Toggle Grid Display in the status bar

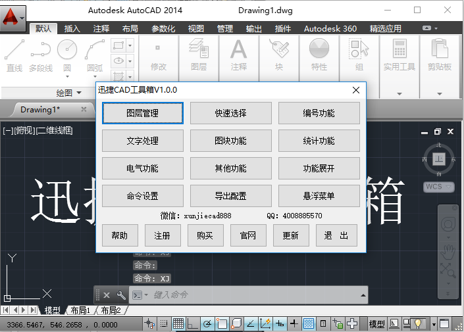click(178, 323)
